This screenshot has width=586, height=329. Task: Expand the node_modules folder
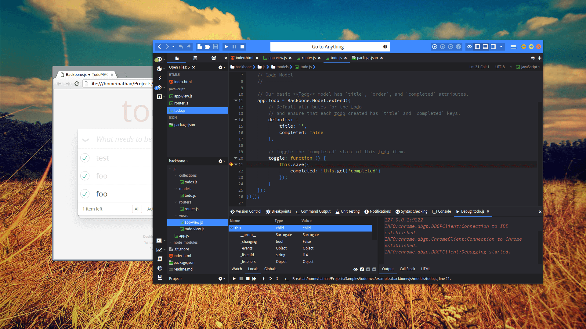170,242
